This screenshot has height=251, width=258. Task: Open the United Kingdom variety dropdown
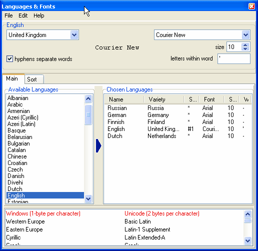74,35
